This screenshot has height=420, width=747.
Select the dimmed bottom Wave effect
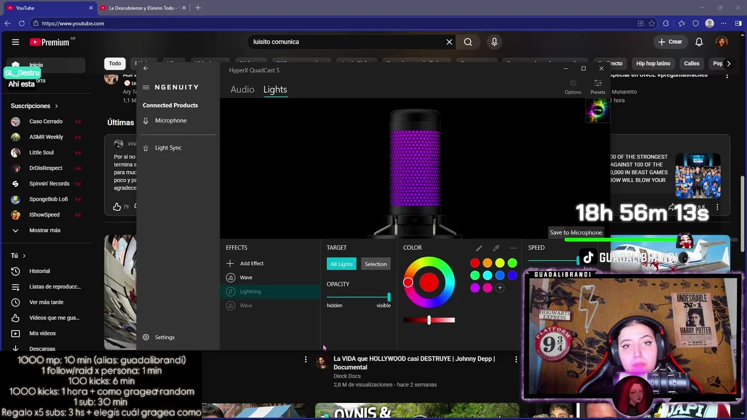coord(270,306)
